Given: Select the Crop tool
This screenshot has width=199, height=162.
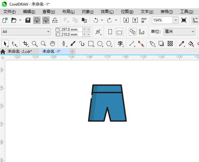Looking at the screenshot, I should [26, 44].
